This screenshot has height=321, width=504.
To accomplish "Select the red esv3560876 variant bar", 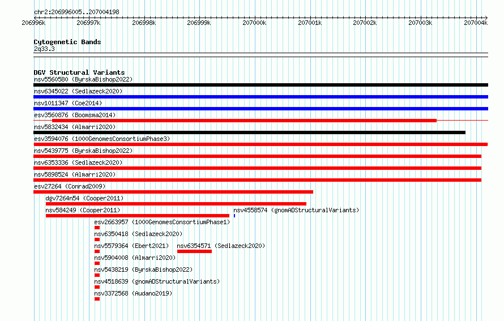I will click(244, 121).
